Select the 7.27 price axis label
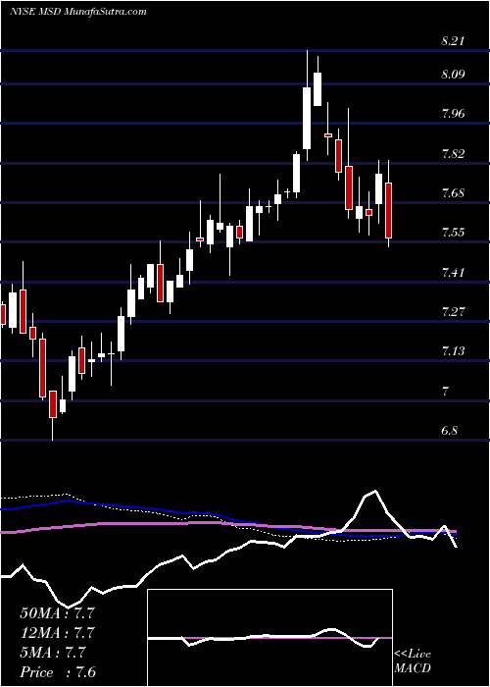Image resolution: width=490 pixels, height=687 pixels. click(453, 312)
